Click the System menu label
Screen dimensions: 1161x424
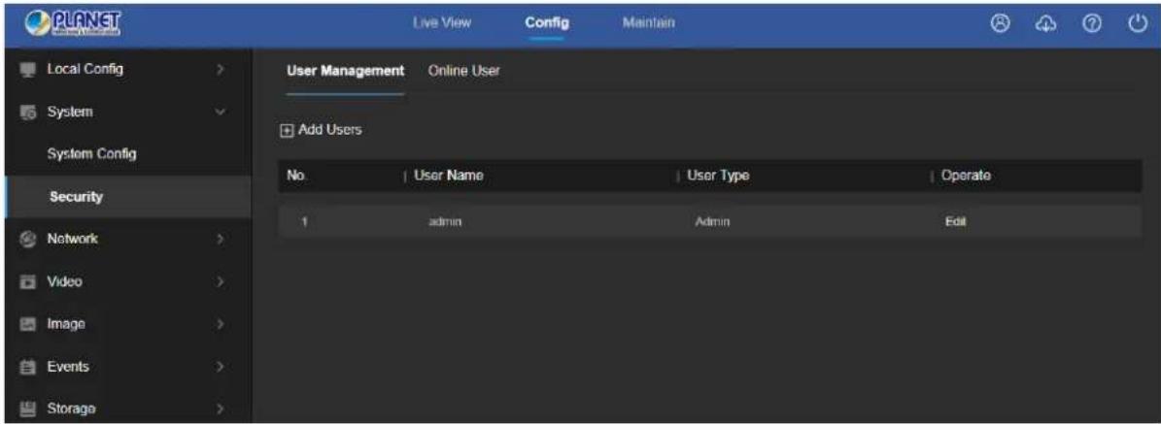[x=70, y=113]
